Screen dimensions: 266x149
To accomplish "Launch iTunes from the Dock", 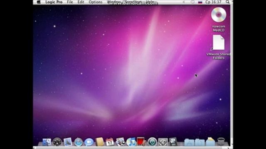I will coord(131,142).
